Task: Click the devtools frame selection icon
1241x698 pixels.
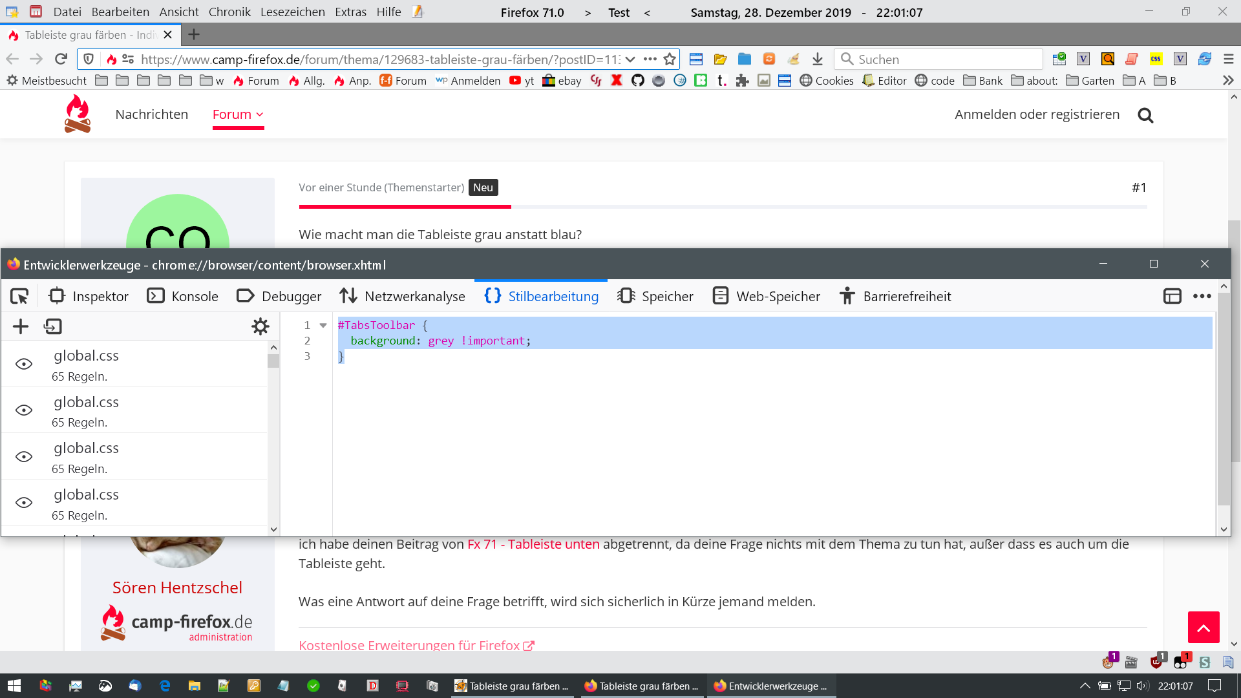Action: pos(1172,296)
